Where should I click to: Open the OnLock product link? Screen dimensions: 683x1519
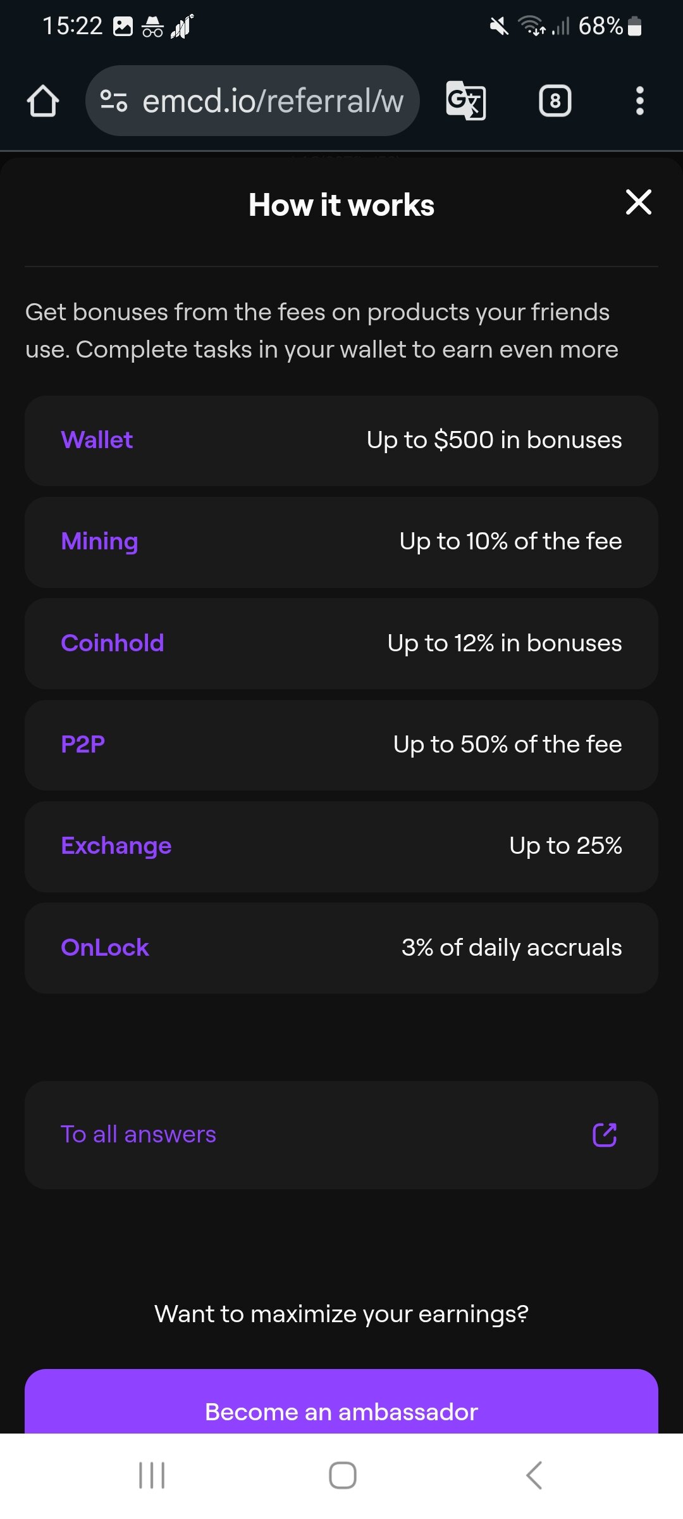pyautogui.click(x=105, y=948)
